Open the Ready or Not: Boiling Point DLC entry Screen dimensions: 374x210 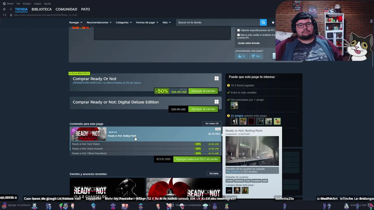[x=146, y=134]
